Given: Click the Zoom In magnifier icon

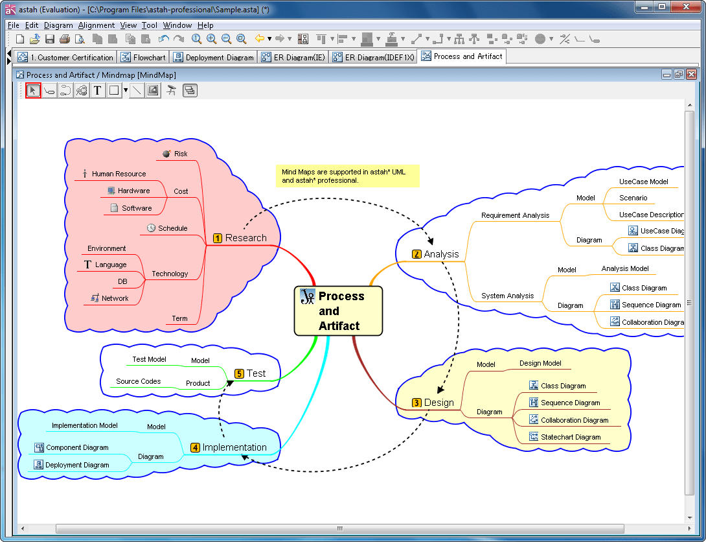Looking at the screenshot, I should click(212, 39).
